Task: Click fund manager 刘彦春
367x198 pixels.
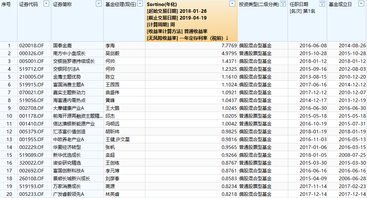Action: [x=112, y=178]
